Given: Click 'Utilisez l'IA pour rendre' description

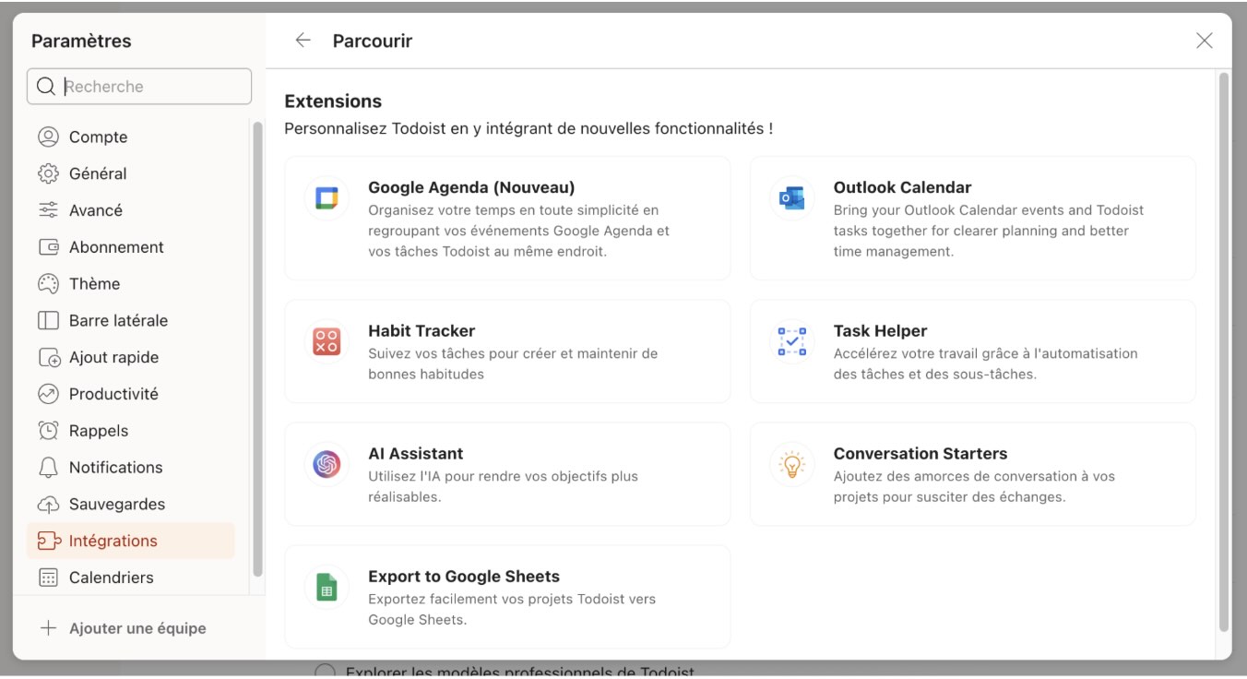Looking at the screenshot, I should click(x=503, y=486).
